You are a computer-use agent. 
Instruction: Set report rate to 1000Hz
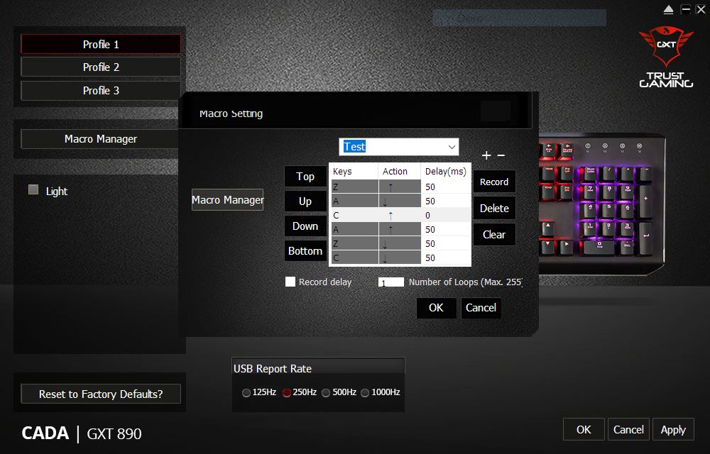(365, 392)
